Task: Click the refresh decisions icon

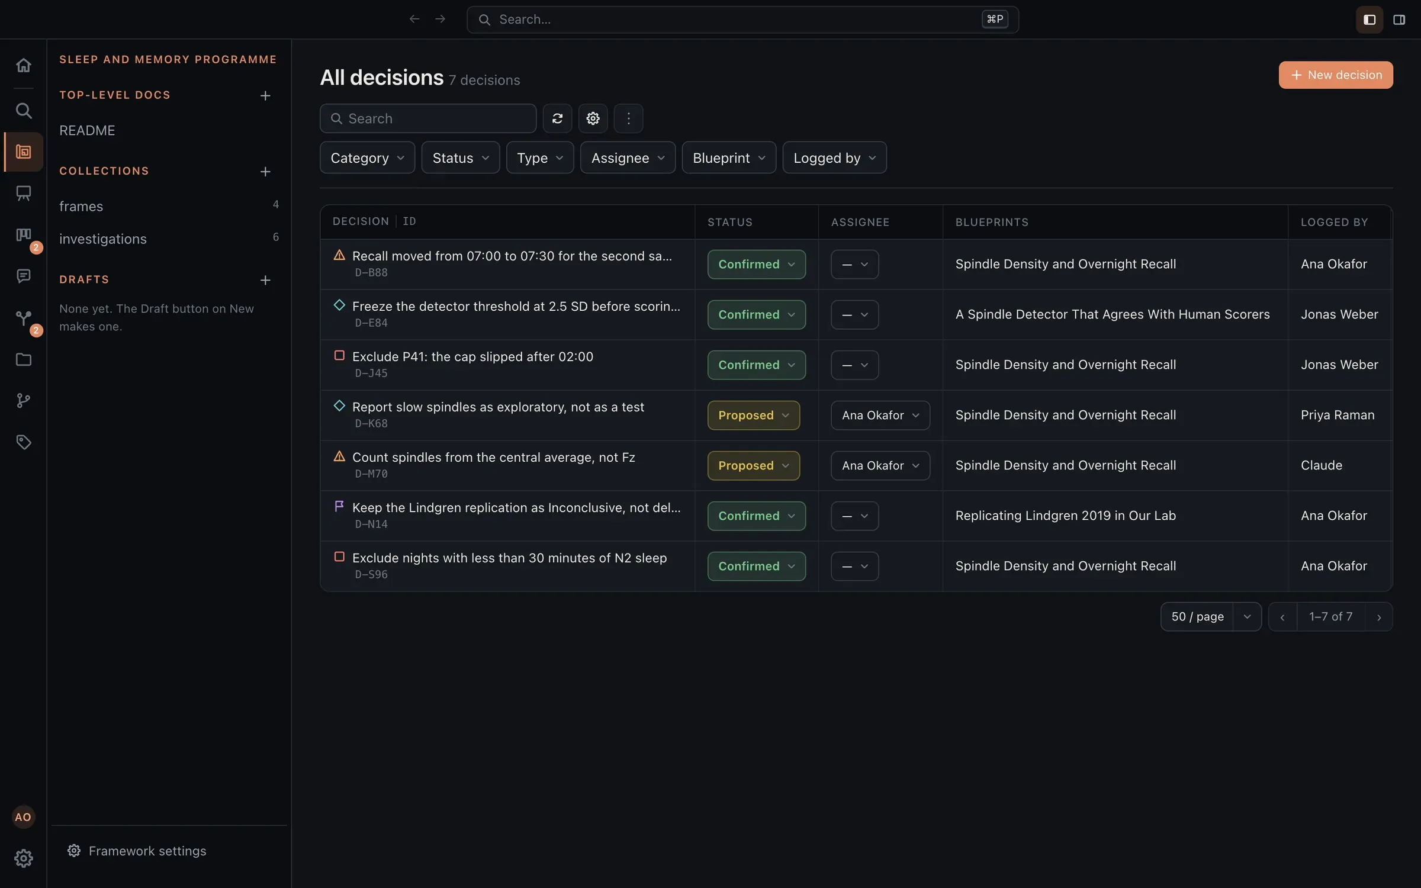Action: pyautogui.click(x=557, y=118)
